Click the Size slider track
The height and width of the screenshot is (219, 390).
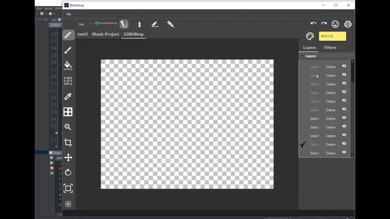pyautogui.click(x=103, y=24)
